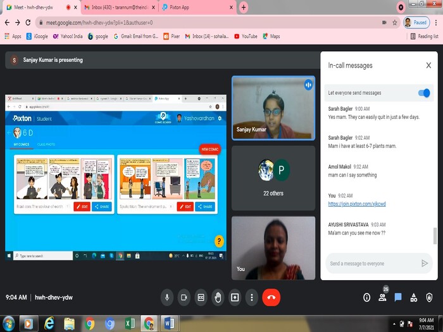Mute the microphone in Meet controls

tap(167, 297)
